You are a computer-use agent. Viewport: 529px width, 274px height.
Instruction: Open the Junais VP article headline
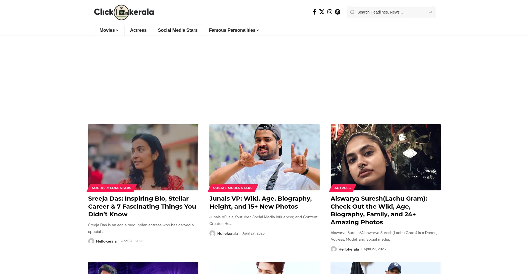point(261,203)
